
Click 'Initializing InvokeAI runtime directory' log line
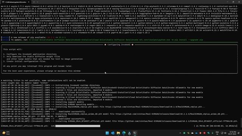tap(78, 85)
